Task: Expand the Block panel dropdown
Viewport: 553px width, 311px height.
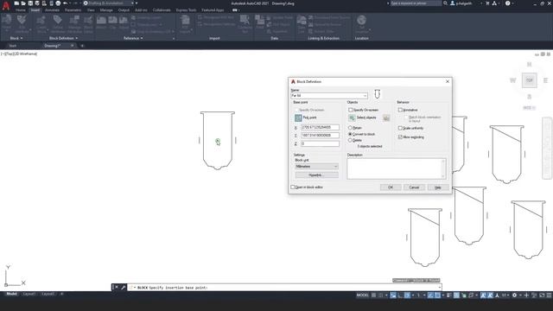Action: point(16,38)
